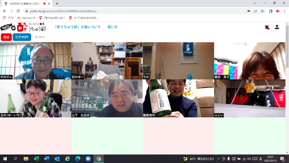Open Microsoft Edge from taskbar
289x163 pixels.
(x=78, y=159)
